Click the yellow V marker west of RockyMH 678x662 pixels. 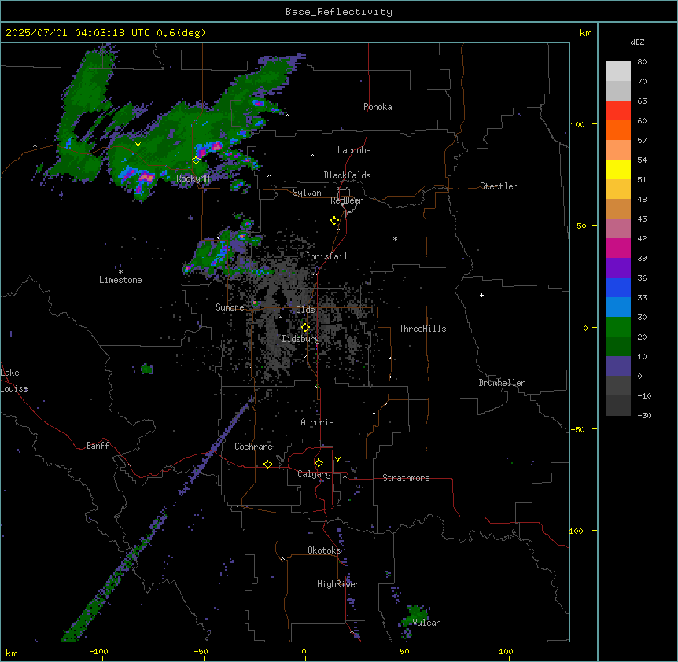tap(138, 145)
